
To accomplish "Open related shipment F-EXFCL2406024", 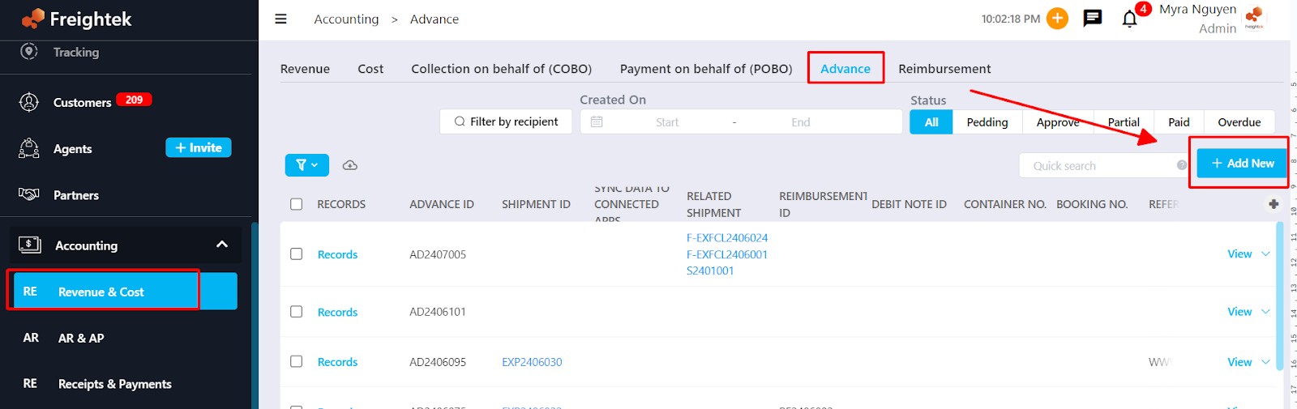I will [x=727, y=238].
